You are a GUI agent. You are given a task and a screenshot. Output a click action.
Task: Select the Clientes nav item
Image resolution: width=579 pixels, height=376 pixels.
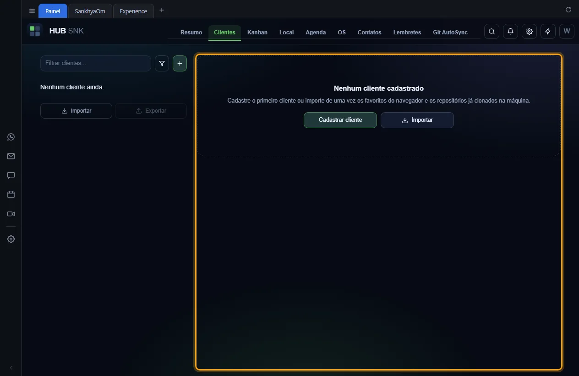point(224,33)
